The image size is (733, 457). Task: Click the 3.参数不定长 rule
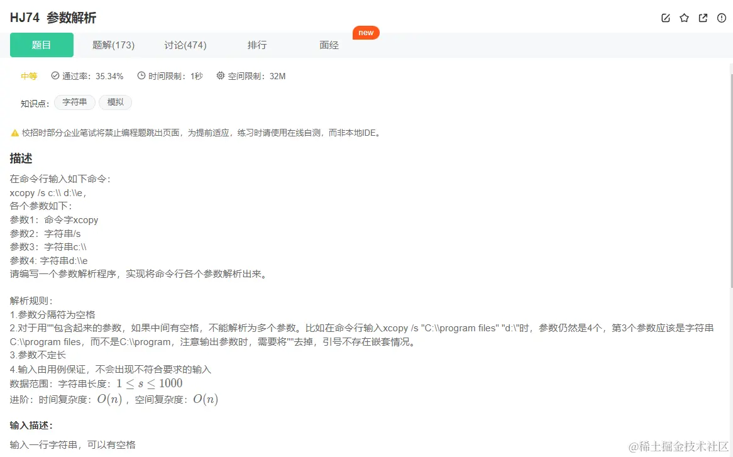point(38,356)
